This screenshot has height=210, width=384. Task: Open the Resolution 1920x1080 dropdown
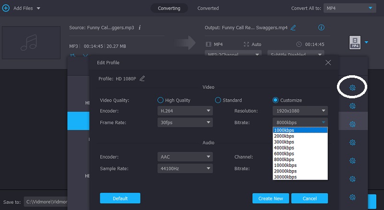300,111
